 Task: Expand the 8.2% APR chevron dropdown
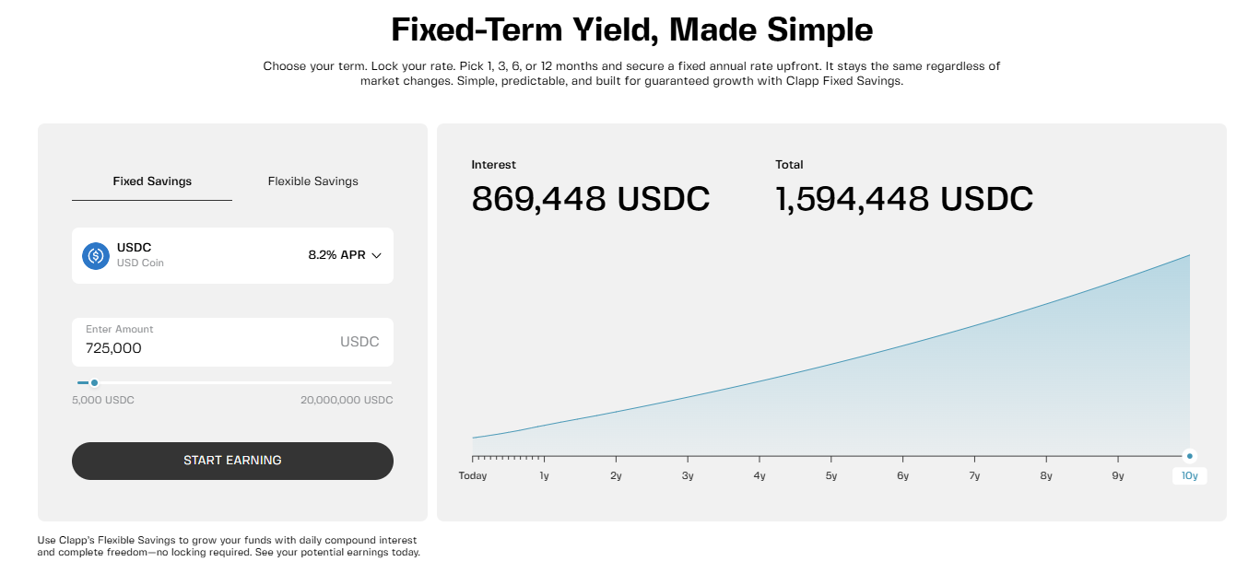pos(376,255)
